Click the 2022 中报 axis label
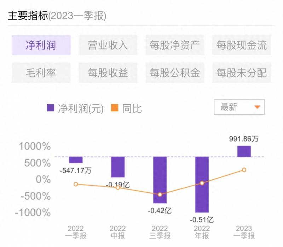 (118, 232)
